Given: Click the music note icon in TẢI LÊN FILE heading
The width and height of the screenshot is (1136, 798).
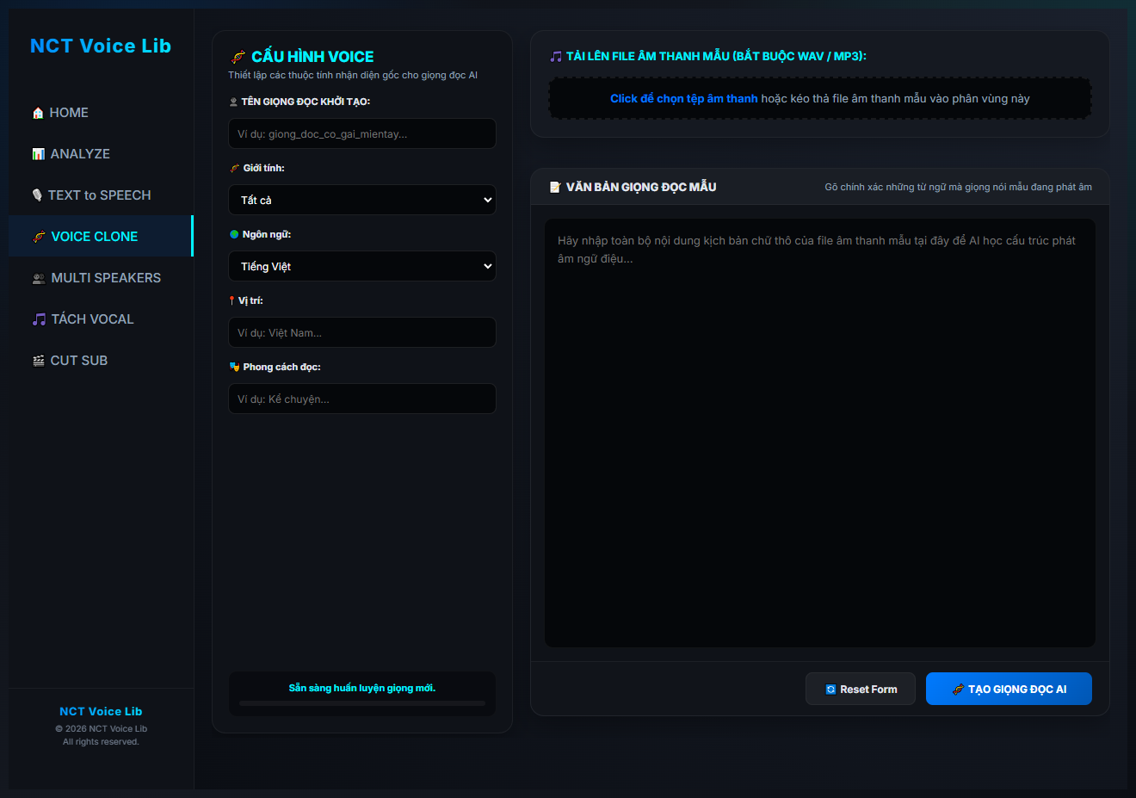Looking at the screenshot, I should (556, 56).
